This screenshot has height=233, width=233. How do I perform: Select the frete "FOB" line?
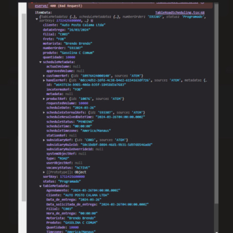click(55, 39)
